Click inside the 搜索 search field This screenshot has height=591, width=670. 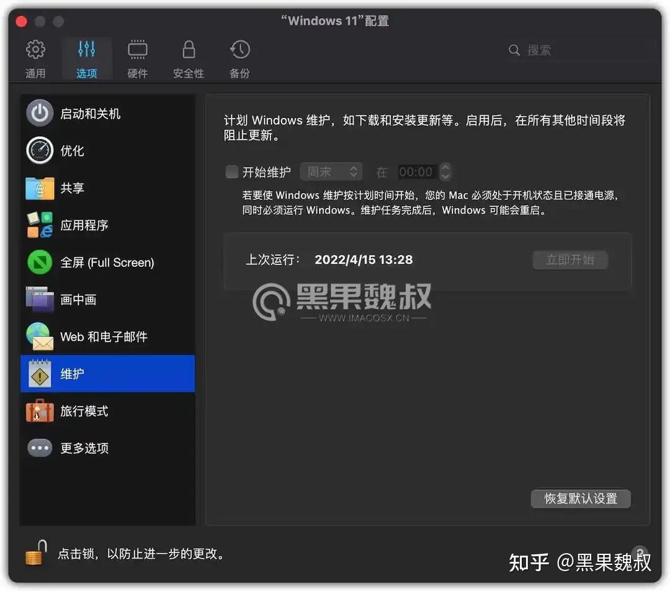(x=571, y=50)
